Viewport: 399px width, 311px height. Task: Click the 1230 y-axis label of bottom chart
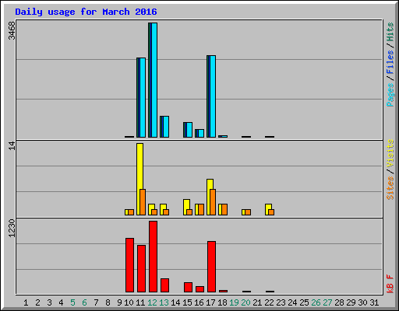point(12,228)
